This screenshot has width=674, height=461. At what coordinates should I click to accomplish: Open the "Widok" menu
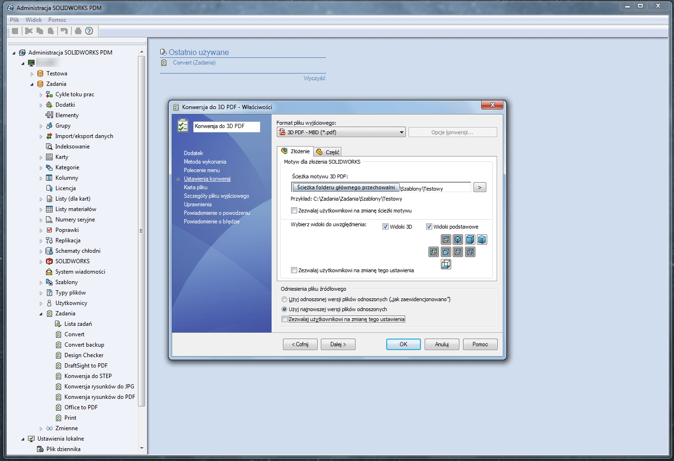pos(33,19)
